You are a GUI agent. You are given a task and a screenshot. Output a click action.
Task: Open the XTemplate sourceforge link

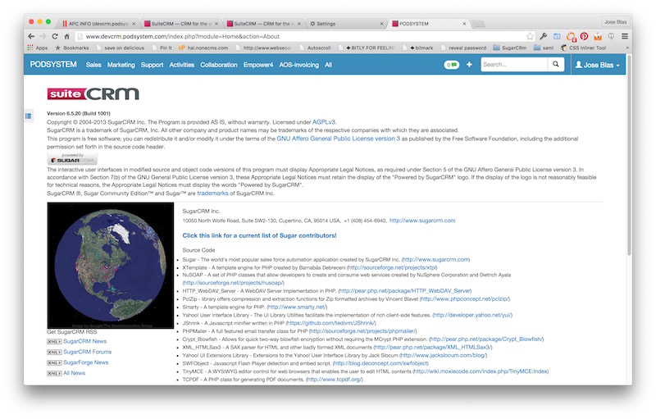[393, 267]
